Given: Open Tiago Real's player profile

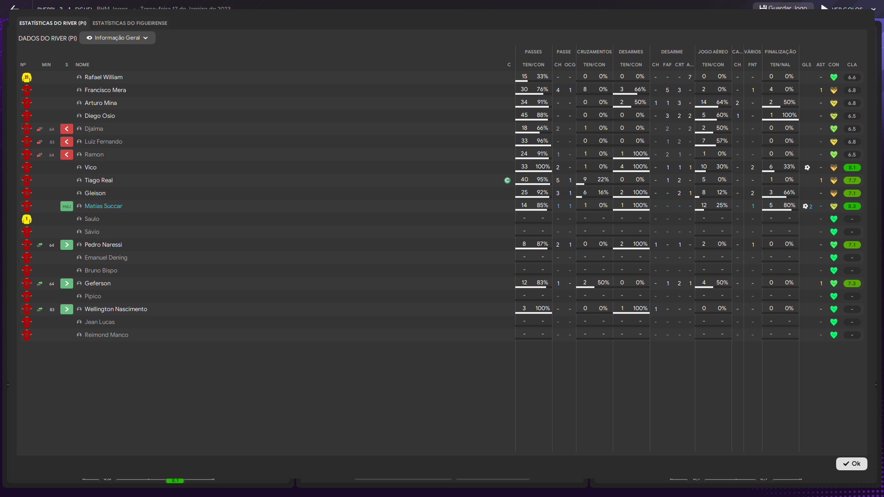Looking at the screenshot, I should point(99,180).
